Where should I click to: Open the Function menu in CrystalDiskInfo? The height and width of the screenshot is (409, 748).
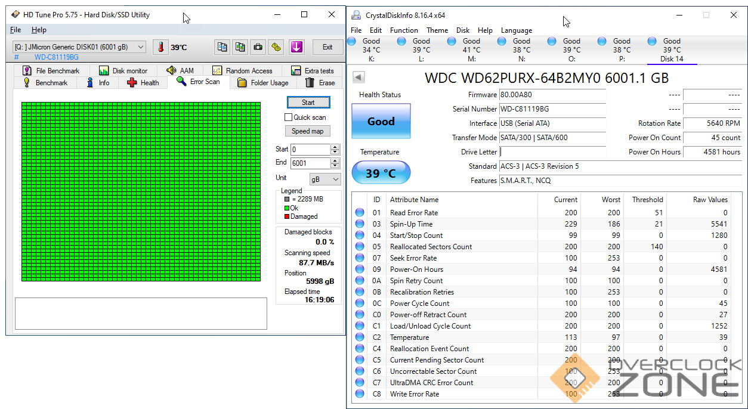coord(404,30)
